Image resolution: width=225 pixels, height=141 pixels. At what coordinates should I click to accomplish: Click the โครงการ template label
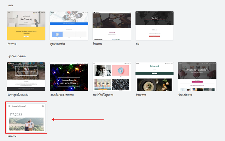pyautogui.click(x=97, y=44)
